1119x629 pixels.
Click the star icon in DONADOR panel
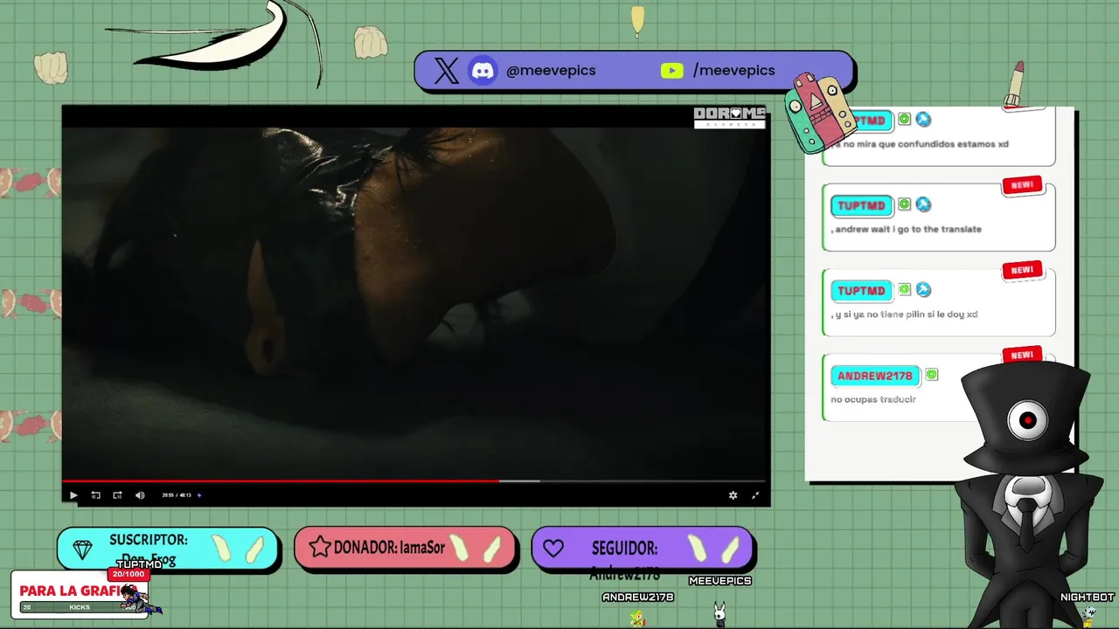click(320, 548)
